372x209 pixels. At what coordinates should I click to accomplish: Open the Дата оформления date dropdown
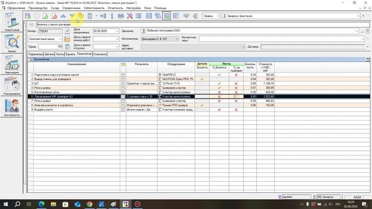point(117,31)
